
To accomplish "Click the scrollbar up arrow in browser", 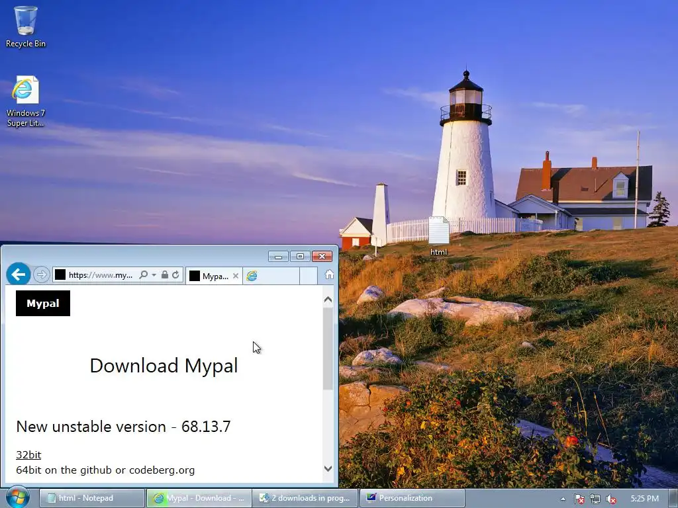I will 328,300.
